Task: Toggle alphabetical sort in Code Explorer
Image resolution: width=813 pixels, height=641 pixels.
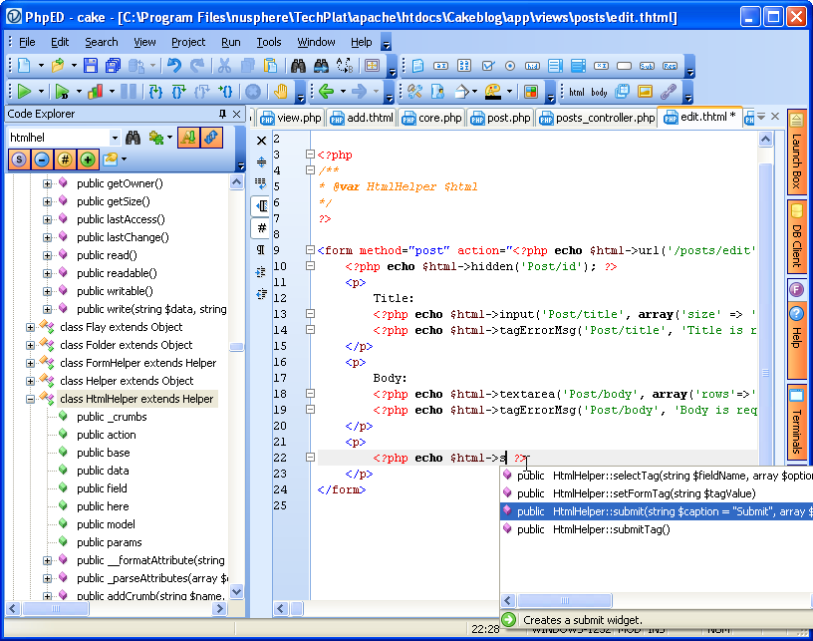Action: [x=188, y=138]
